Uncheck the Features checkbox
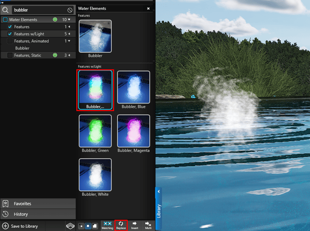The image size is (310, 231). 10,27
